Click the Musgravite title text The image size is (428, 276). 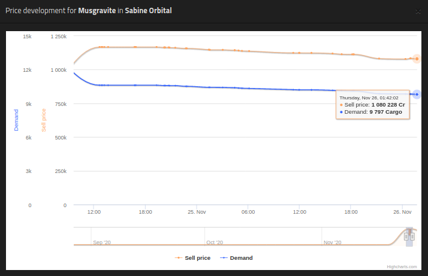97,11
